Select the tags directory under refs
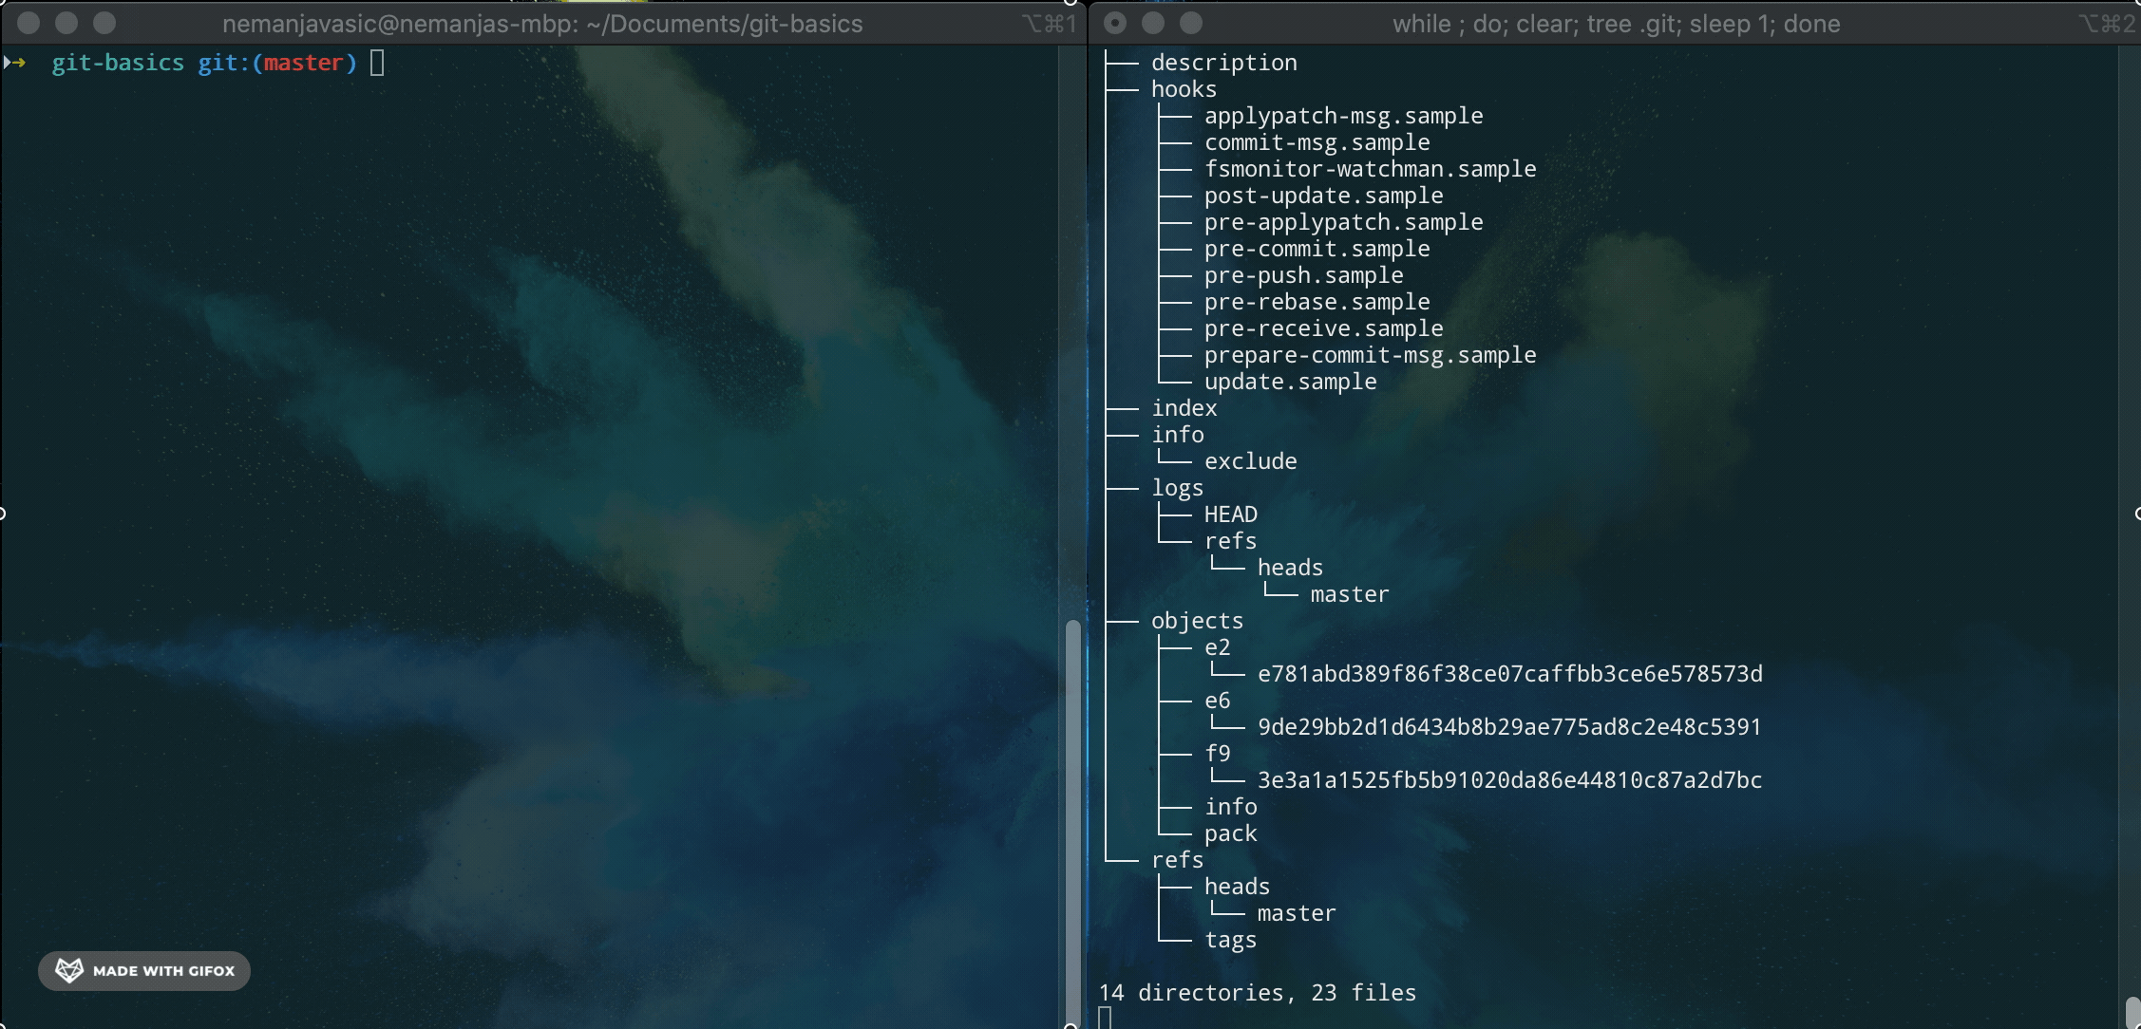Screen dimensions: 2141x1029 click(x=1230, y=939)
